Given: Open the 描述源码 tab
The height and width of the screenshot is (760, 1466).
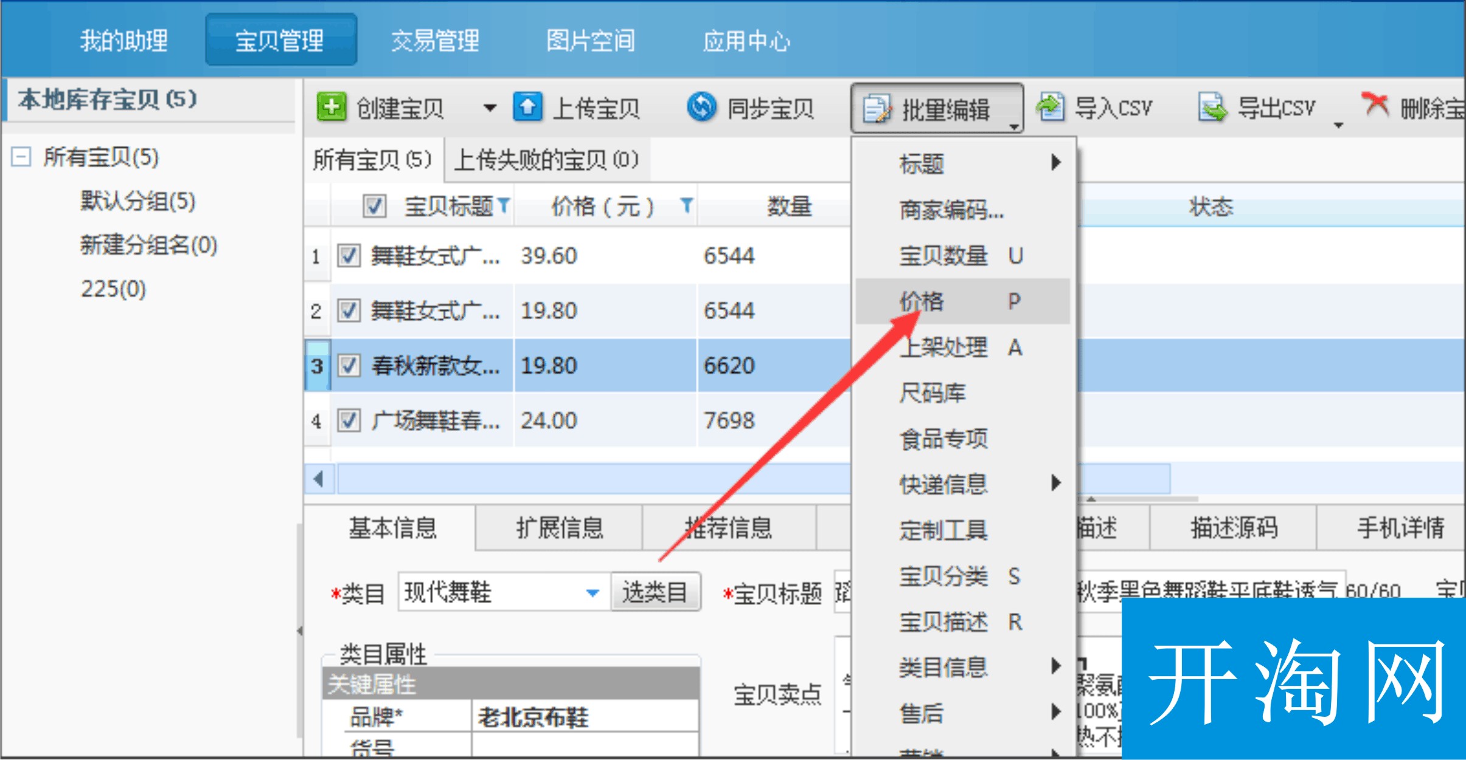Looking at the screenshot, I should coord(1234,527).
